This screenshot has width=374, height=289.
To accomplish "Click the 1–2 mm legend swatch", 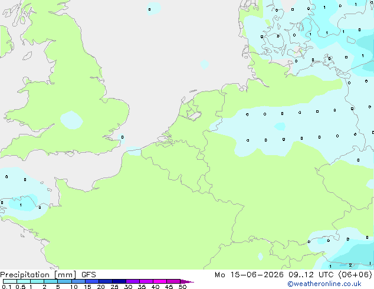I will tap(37, 281).
